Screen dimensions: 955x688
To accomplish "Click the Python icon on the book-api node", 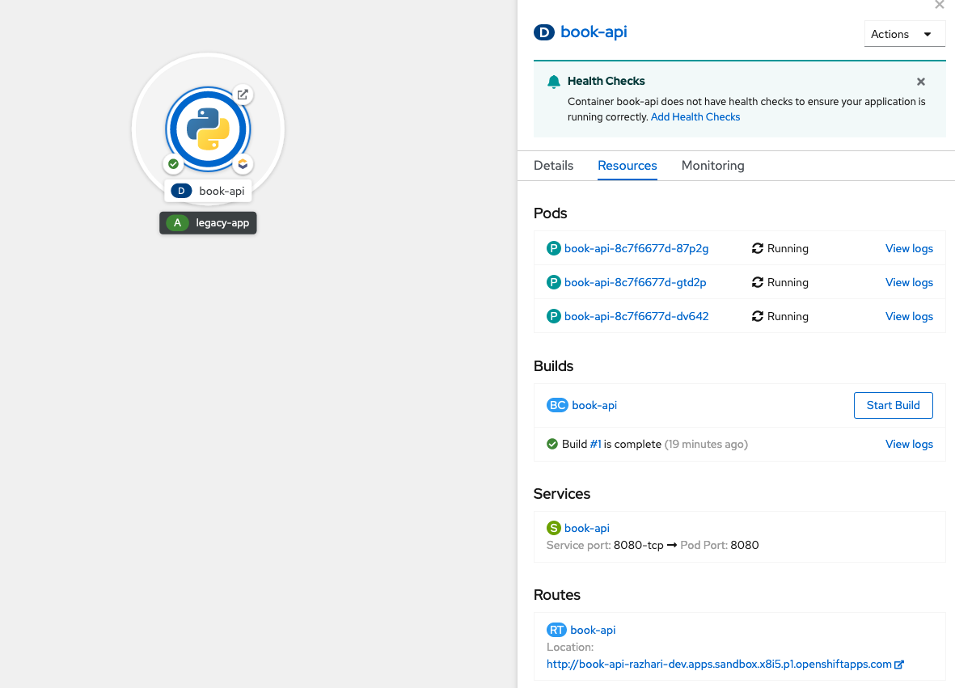I will [x=208, y=129].
